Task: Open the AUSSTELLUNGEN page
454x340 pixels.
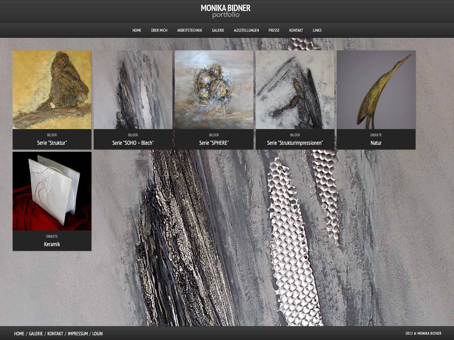Action: [x=246, y=30]
